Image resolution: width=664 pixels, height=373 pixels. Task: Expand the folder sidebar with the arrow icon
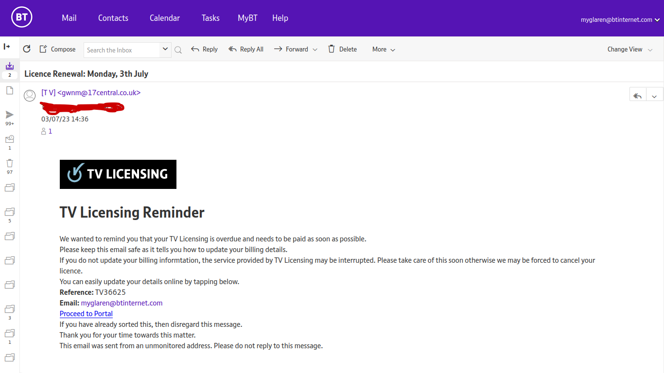click(7, 47)
